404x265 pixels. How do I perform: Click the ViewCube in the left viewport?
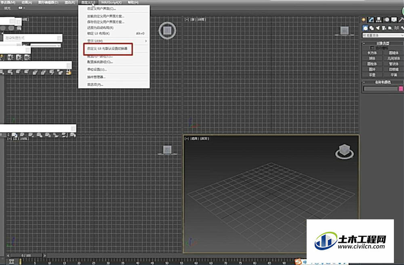click(168, 150)
